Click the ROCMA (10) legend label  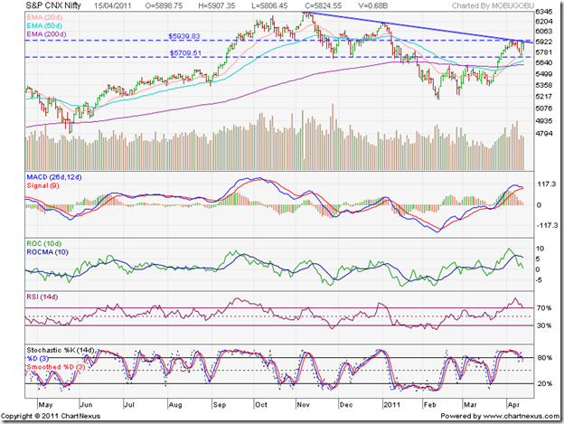pos(48,252)
